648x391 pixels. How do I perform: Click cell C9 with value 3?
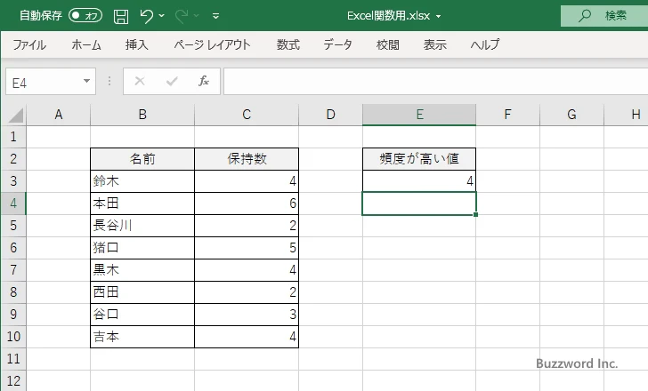pyautogui.click(x=247, y=315)
